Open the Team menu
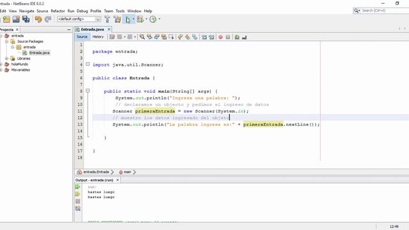Screen dimensions: 409x230 point(109,11)
